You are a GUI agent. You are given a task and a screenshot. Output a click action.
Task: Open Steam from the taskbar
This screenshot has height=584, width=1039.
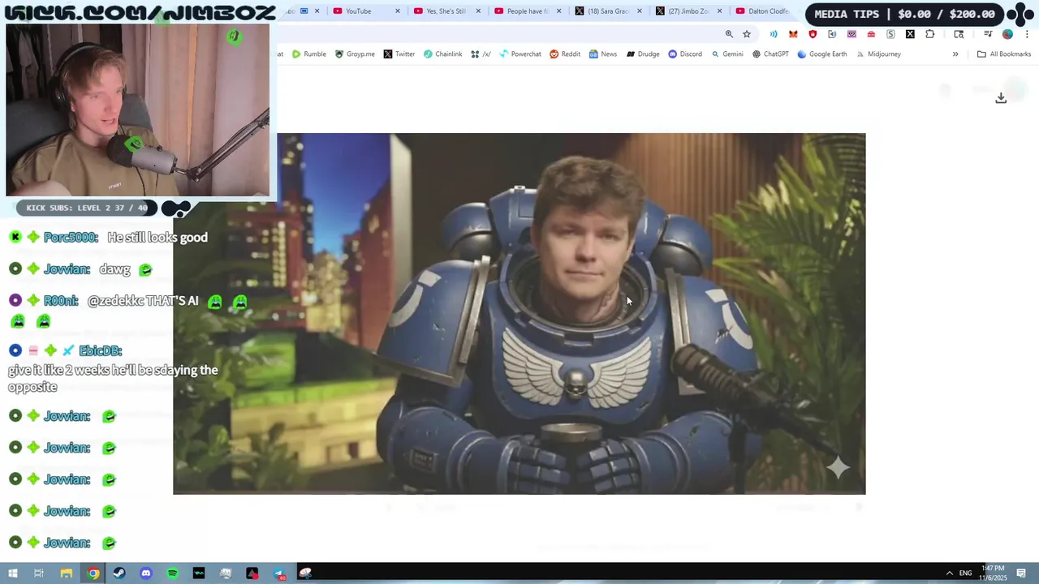(119, 573)
